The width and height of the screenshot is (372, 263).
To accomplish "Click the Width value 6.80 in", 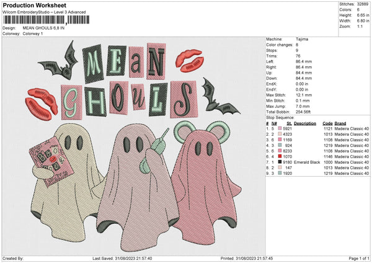I will pyautogui.click(x=363, y=21).
